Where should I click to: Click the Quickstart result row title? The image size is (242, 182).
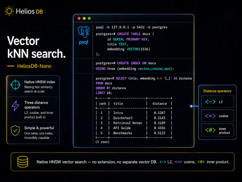123,118
